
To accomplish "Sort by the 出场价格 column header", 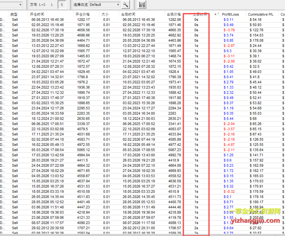I will point(174,14).
